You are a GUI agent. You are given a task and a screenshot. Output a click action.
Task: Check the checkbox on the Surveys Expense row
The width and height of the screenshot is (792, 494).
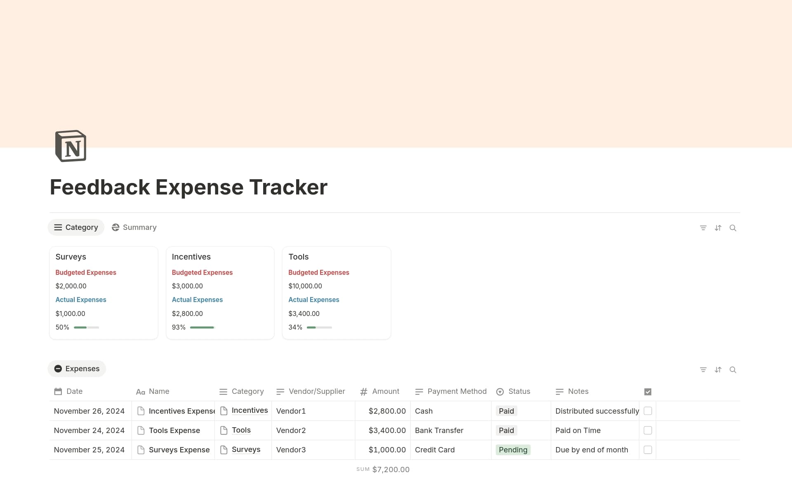click(x=648, y=450)
